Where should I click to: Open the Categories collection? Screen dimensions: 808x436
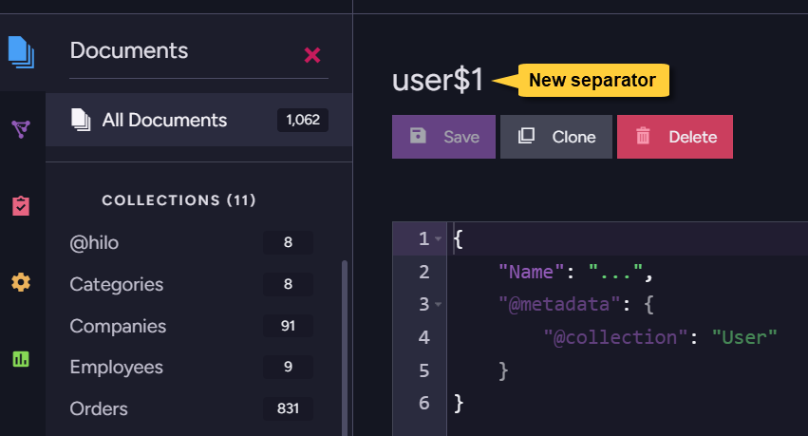coord(117,284)
